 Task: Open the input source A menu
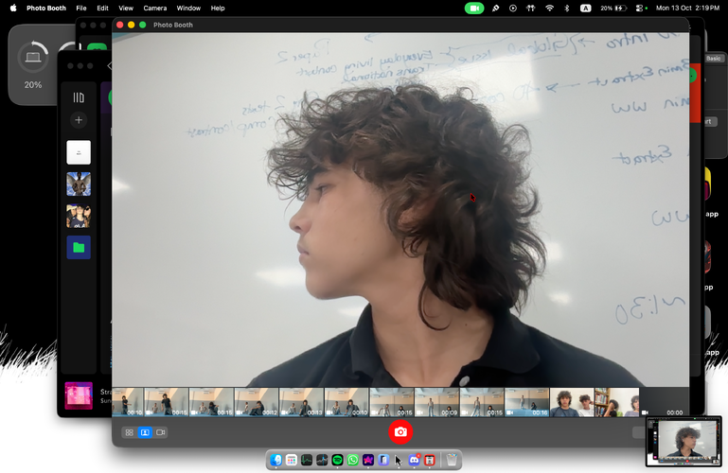pos(585,8)
